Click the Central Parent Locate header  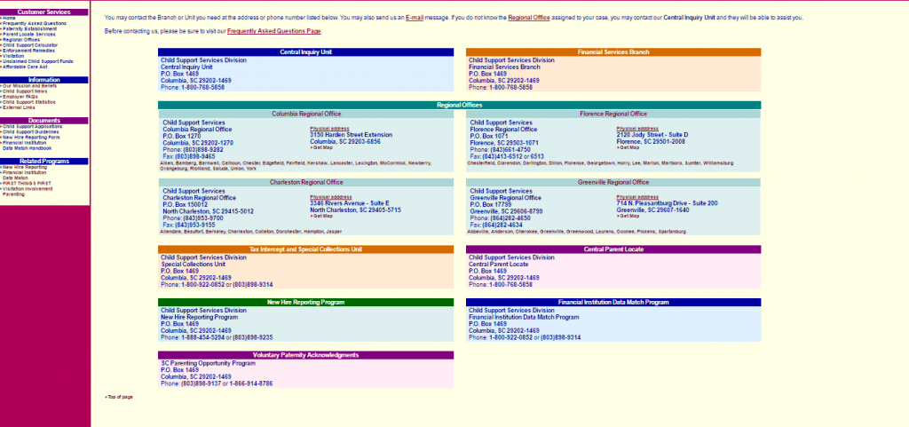point(613,249)
